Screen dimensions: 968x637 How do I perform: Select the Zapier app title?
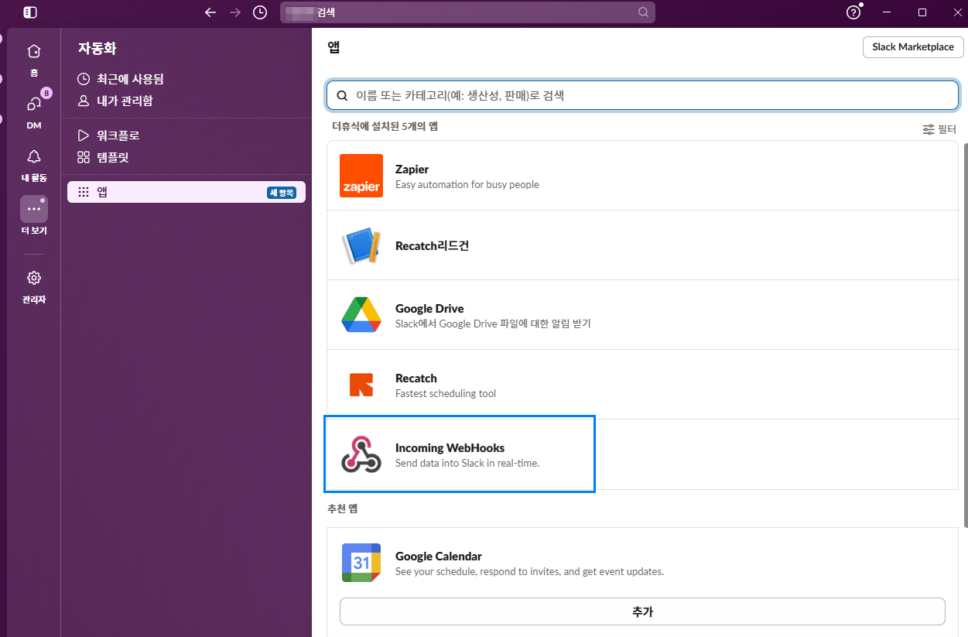click(412, 169)
